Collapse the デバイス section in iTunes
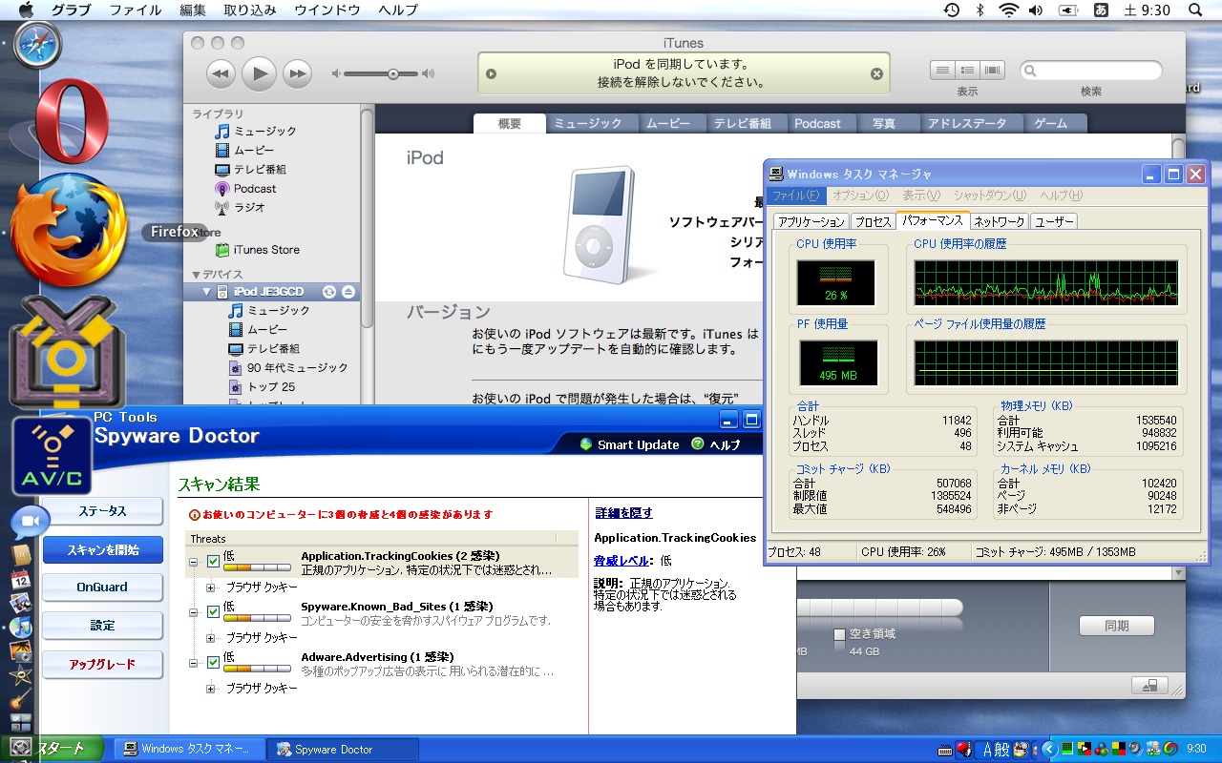The height and width of the screenshot is (763, 1222). coord(196,272)
